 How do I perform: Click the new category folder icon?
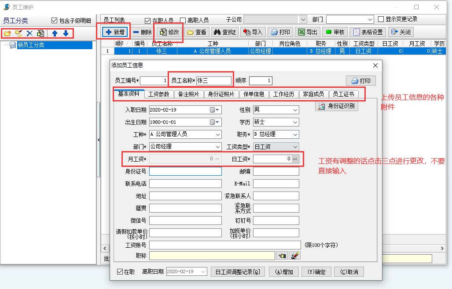(x=7, y=33)
